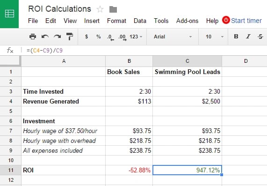Open the Data menu
Image resolution: width=267 pixels, height=186 pixels.
click(x=140, y=21)
